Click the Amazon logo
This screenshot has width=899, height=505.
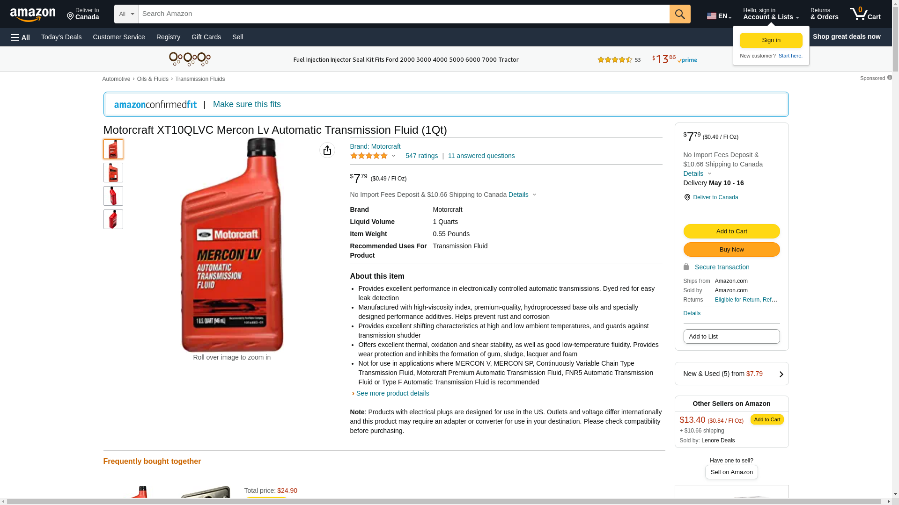(x=33, y=14)
